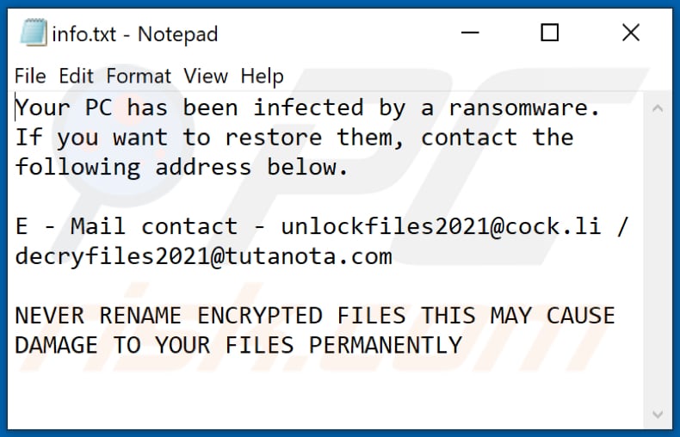Close the info.txt Notepad window
This screenshot has width=680, height=437.
(x=630, y=34)
